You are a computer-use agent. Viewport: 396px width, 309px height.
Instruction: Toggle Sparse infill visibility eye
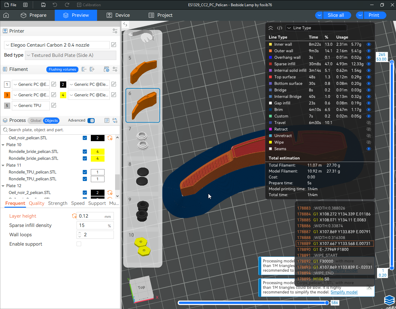[369, 64]
